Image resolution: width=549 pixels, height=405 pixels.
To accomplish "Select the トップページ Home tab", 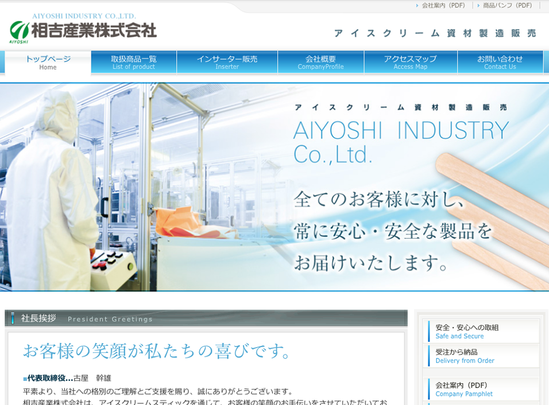I will [48, 63].
